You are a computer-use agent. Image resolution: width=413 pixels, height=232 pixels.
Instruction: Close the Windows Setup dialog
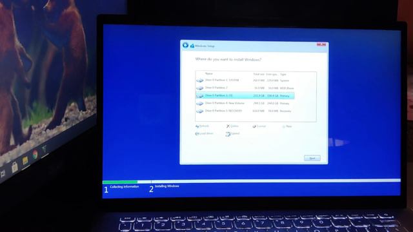pyautogui.click(x=321, y=44)
